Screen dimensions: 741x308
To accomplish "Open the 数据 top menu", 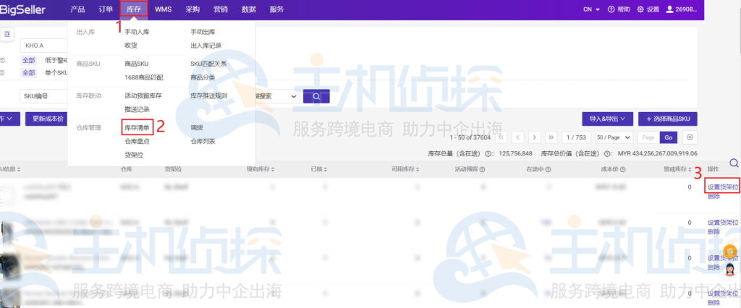I will [249, 9].
